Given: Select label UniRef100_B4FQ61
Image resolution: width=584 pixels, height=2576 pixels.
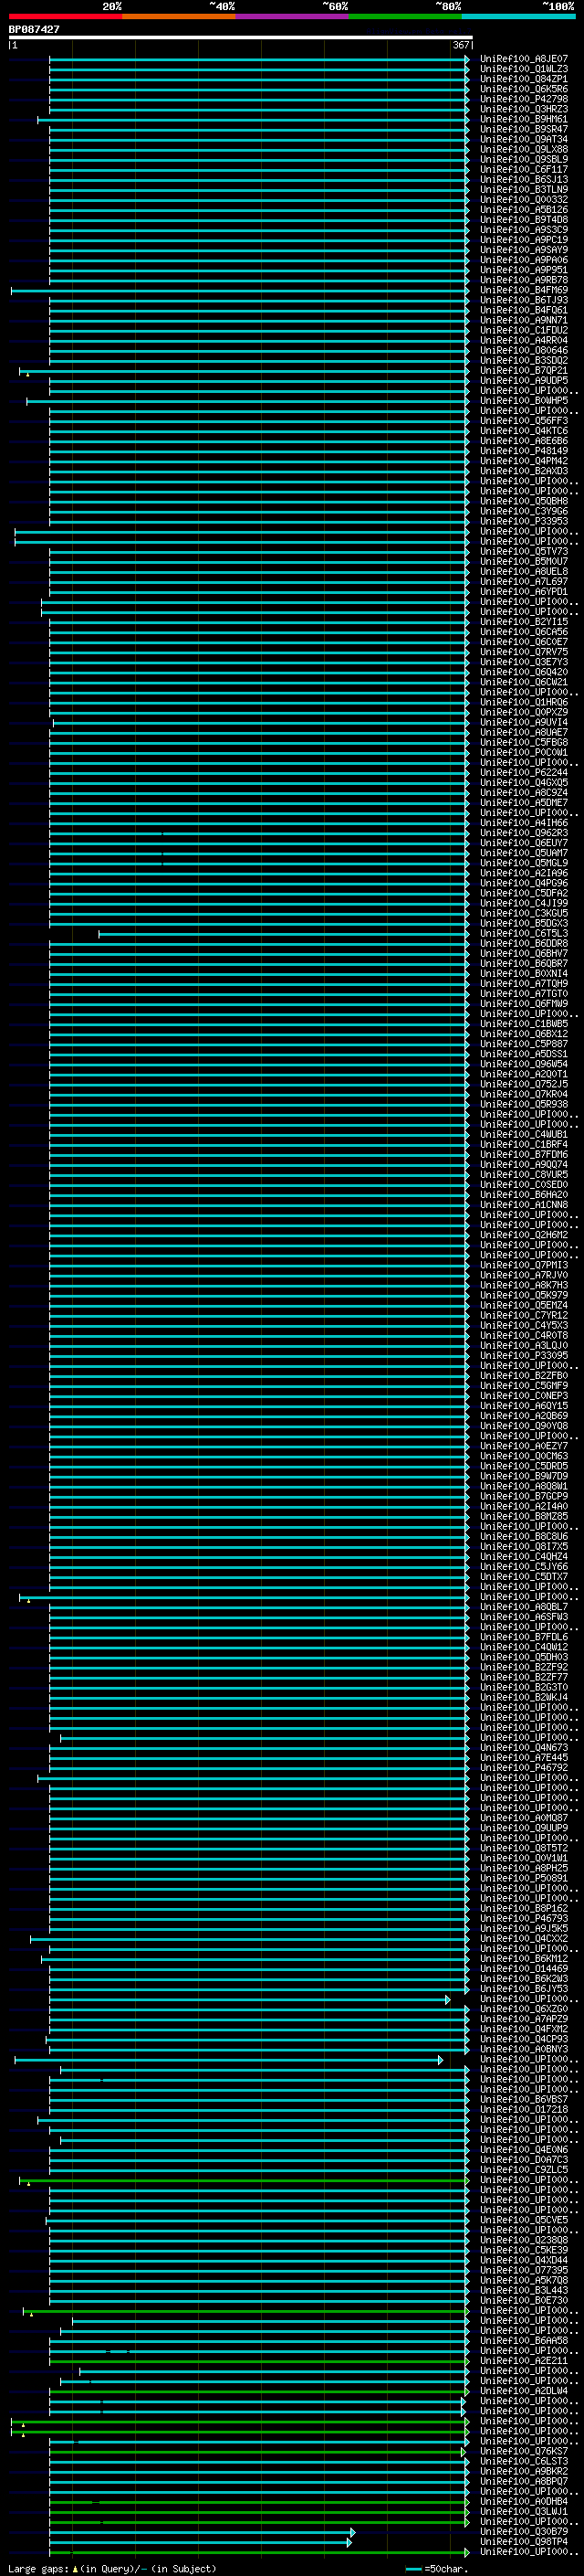Looking at the screenshot, I should coord(524,310).
